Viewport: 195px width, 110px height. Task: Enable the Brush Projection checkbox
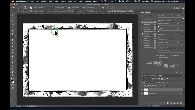point(158,57)
